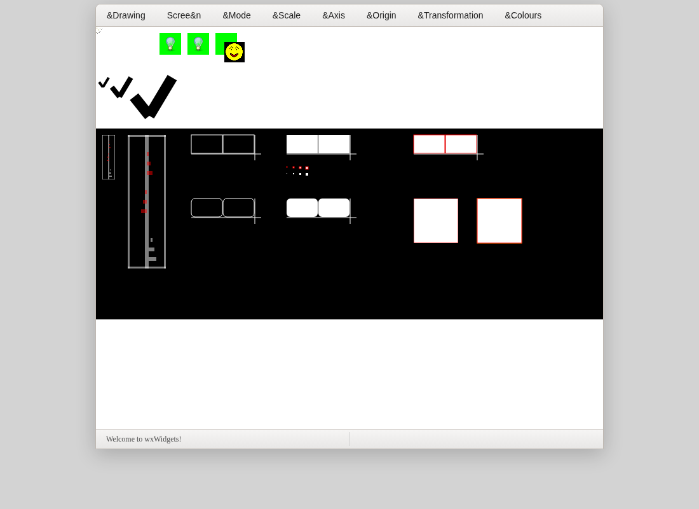Click the largest black checkmark
This screenshot has width=699, height=509.
pos(153,97)
